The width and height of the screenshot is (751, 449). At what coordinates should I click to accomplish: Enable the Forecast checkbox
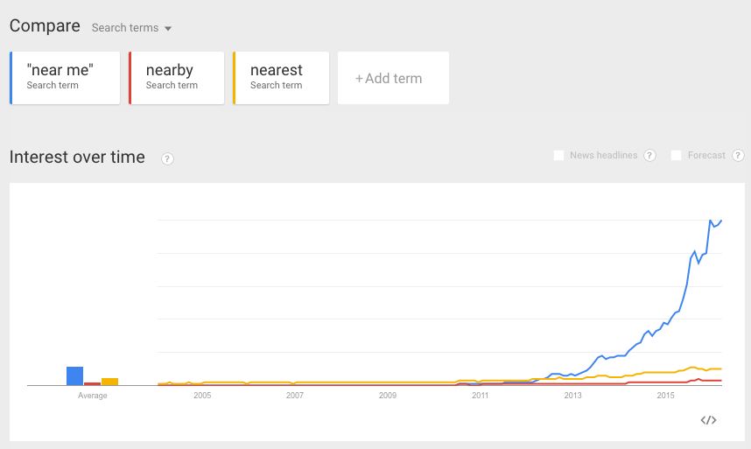[676, 155]
